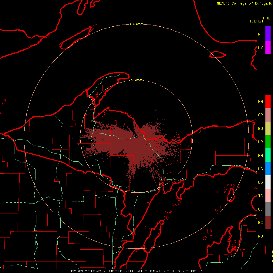Viewport: 273px width, 273px height.
Task: Click the HA red legend swatch
Action: pyautogui.click(x=268, y=101)
